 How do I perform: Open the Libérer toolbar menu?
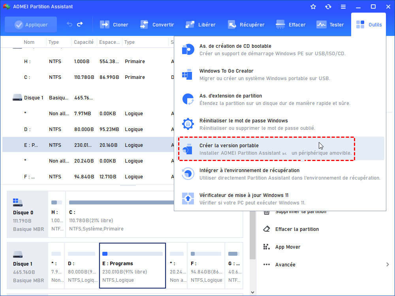[200, 24]
